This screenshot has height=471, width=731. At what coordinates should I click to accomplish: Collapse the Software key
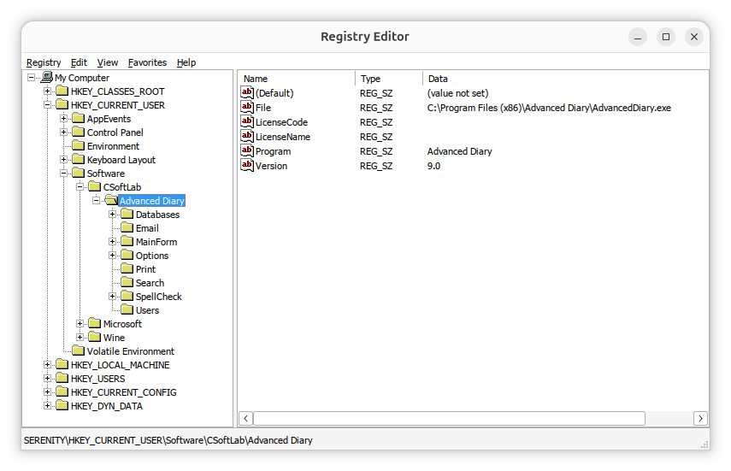(63, 173)
